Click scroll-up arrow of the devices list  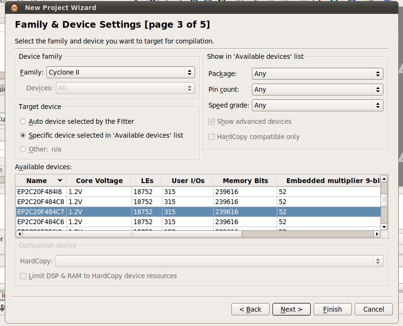[x=384, y=179]
